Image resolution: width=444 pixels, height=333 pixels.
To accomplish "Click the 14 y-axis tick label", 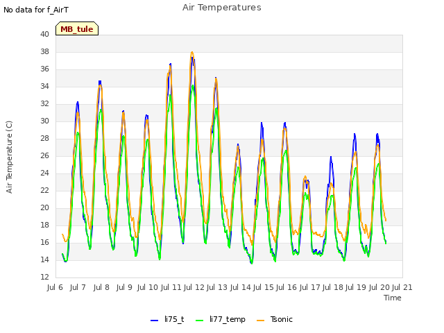I will pyautogui.click(x=44, y=259).
